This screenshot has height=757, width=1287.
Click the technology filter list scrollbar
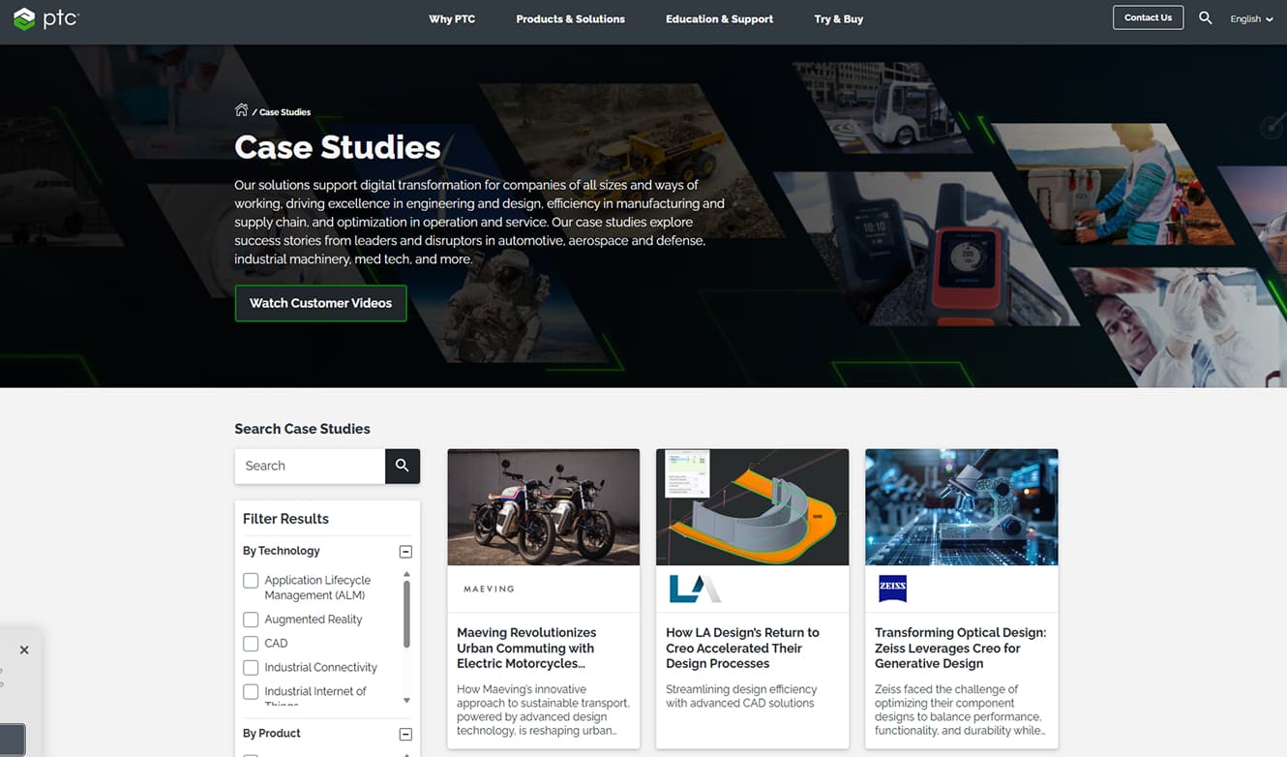406,615
